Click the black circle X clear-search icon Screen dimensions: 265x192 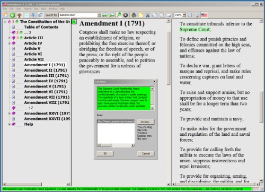tap(126, 15)
